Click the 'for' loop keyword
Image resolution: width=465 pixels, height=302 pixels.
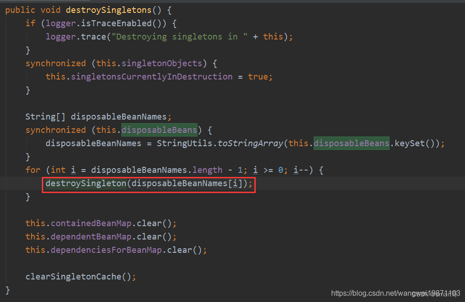(33, 170)
